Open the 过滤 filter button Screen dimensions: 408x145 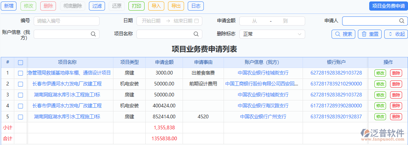coord(97,6)
